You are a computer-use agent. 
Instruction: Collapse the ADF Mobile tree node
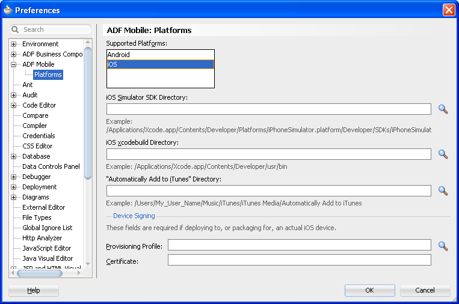(13, 65)
